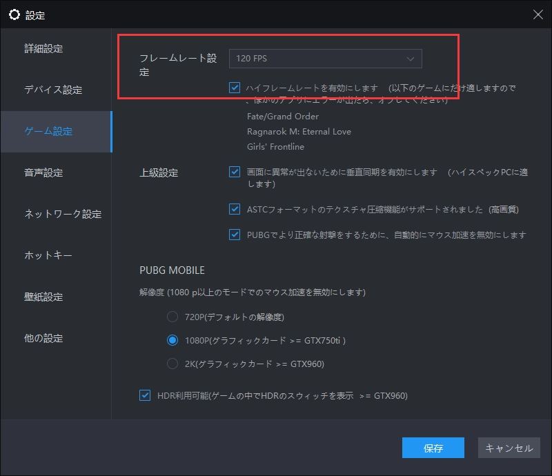Open the ホットキー section
The image size is (552, 476).
click(x=48, y=255)
